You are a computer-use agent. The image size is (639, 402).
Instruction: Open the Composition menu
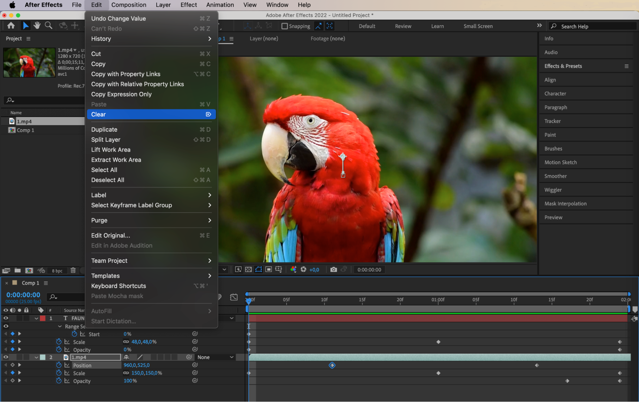129,5
